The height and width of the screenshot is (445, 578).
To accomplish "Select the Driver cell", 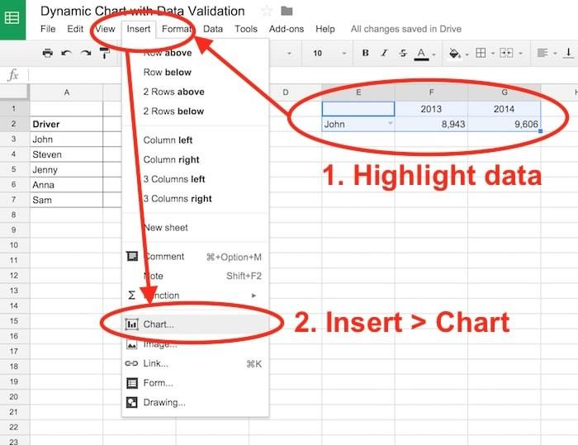I will 66,124.
